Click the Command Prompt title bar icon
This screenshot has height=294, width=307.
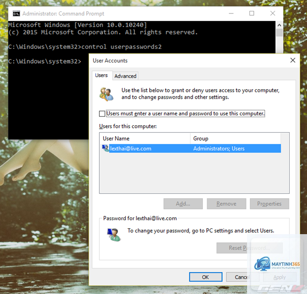16,14
